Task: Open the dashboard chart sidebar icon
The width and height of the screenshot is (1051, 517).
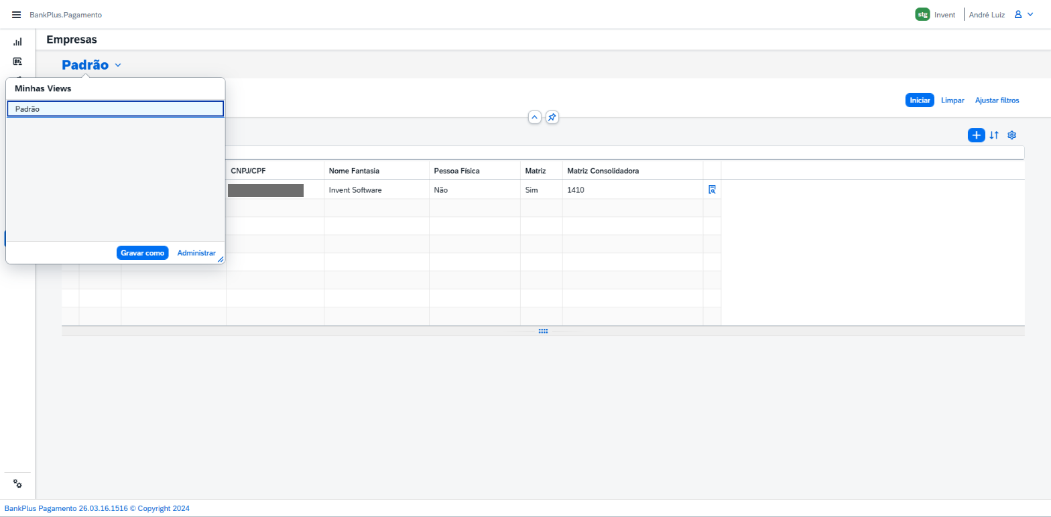Action: pos(17,42)
